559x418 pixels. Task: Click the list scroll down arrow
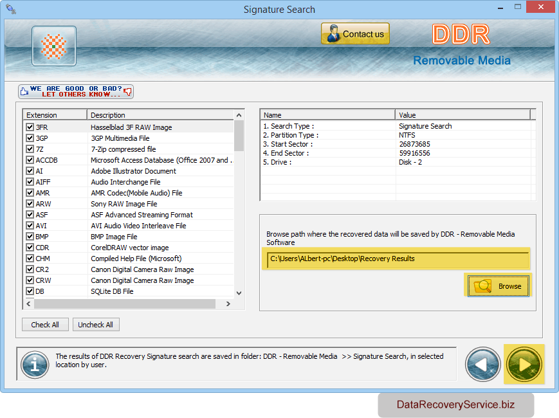[x=239, y=293]
